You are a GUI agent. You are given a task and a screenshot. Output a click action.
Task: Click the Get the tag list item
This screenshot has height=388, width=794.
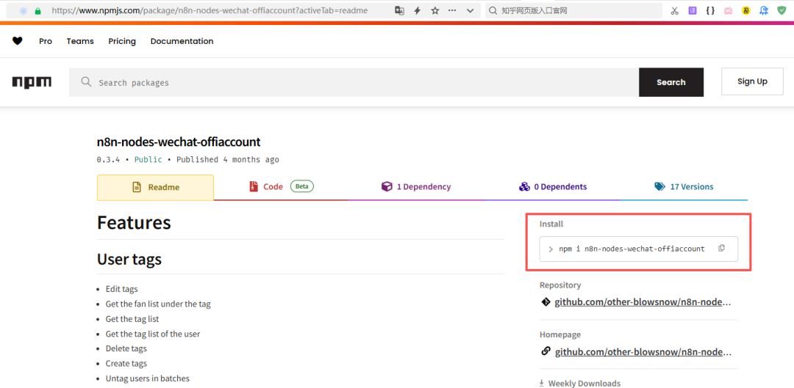[x=132, y=319]
